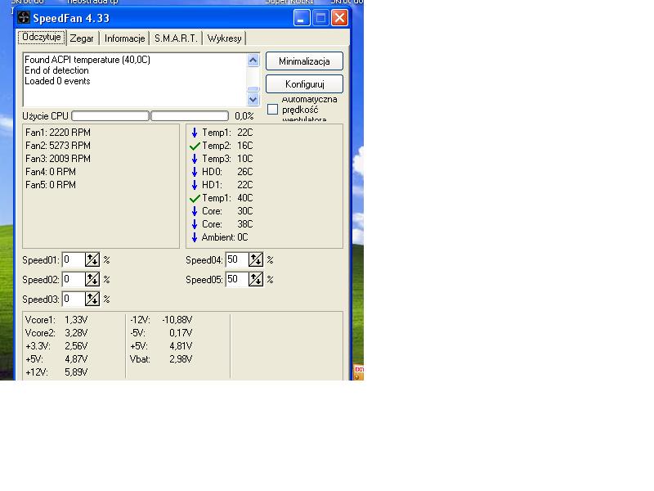
Task: Click the Speed03 spinner control
Action: (92, 299)
